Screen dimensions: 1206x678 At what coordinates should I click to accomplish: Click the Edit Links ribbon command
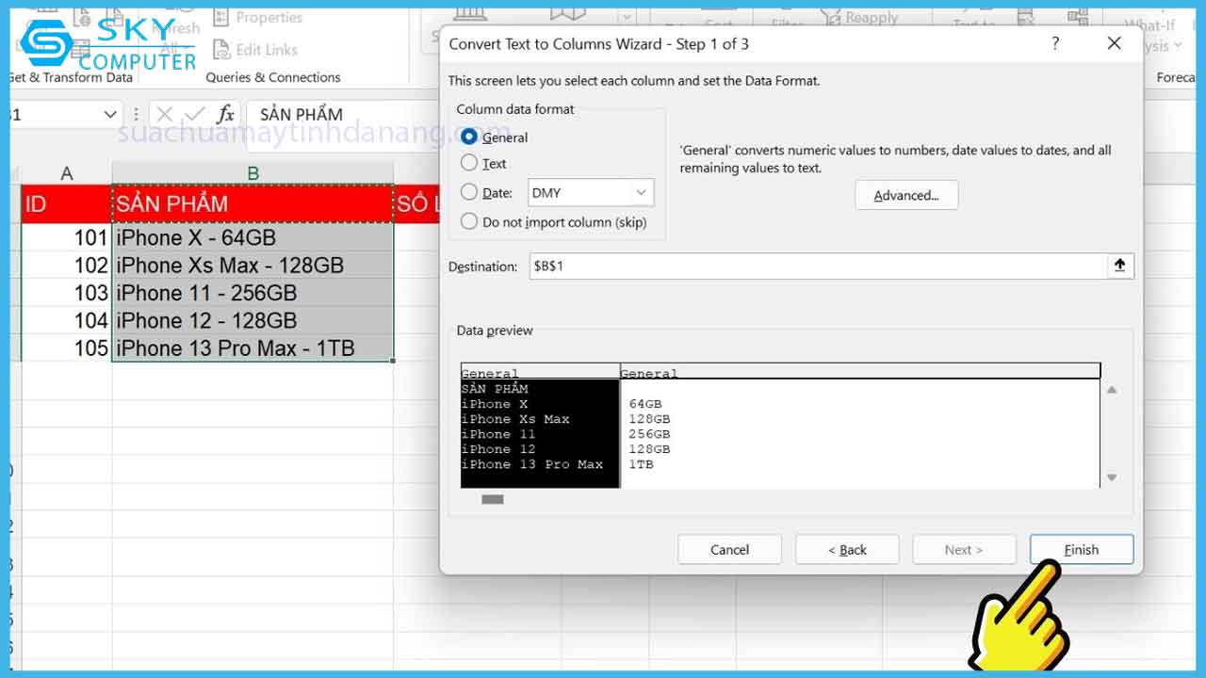pos(255,50)
